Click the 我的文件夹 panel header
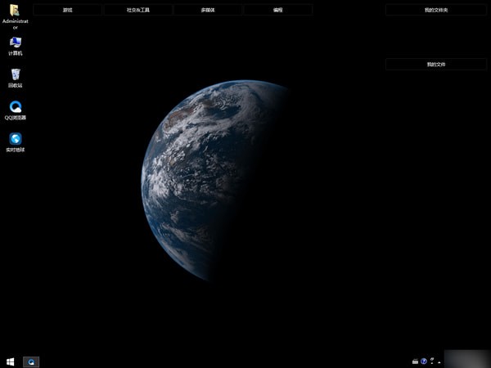 tap(435, 10)
